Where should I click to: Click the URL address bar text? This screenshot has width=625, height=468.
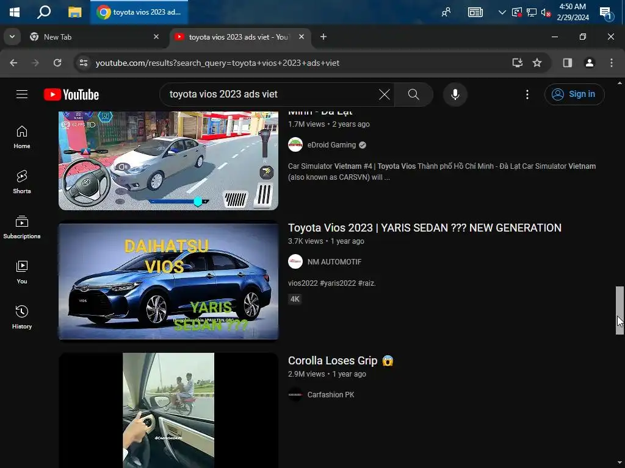pyautogui.click(x=217, y=63)
